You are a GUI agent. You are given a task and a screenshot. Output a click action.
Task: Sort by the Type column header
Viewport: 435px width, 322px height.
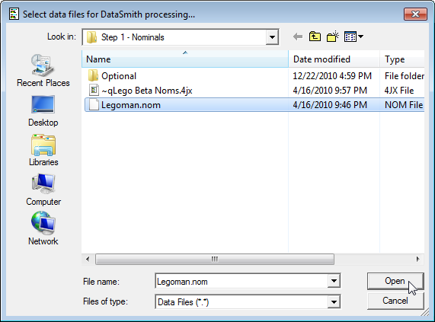[402, 59]
